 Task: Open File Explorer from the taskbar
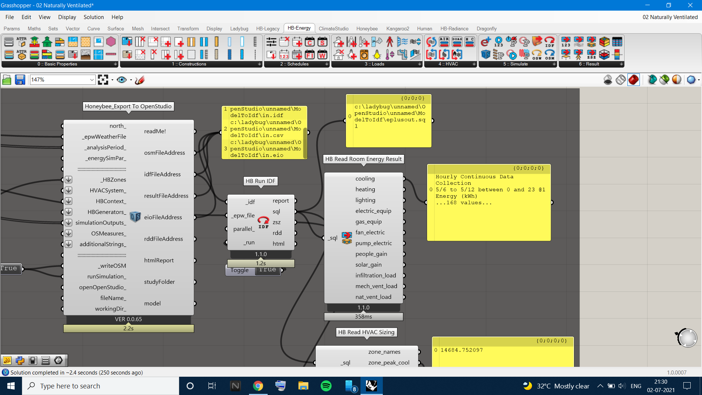303,386
